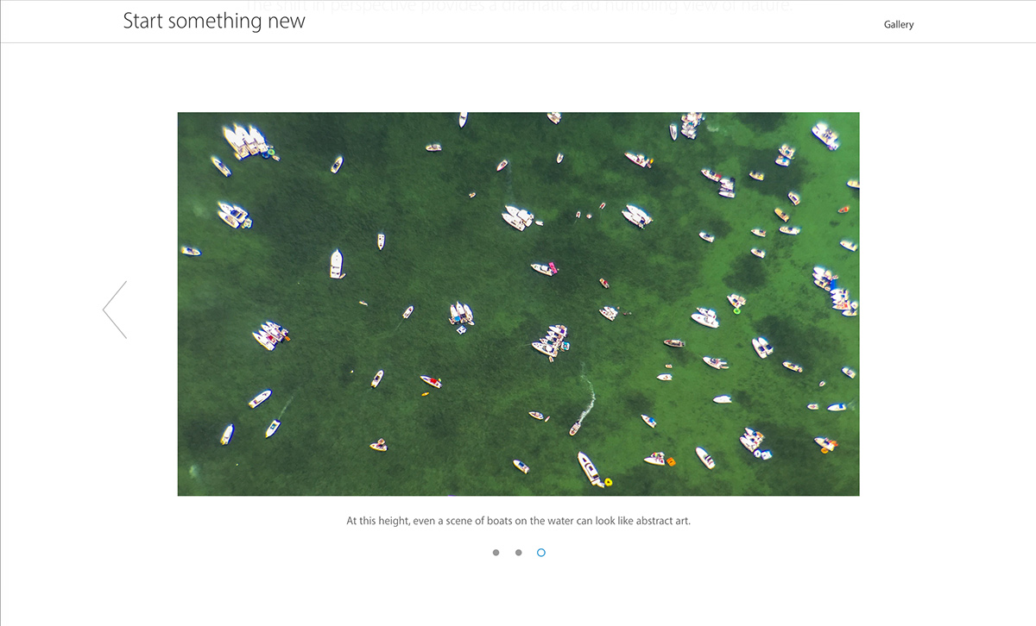
Task: Click the aerial boats photograph
Action: click(518, 304)
